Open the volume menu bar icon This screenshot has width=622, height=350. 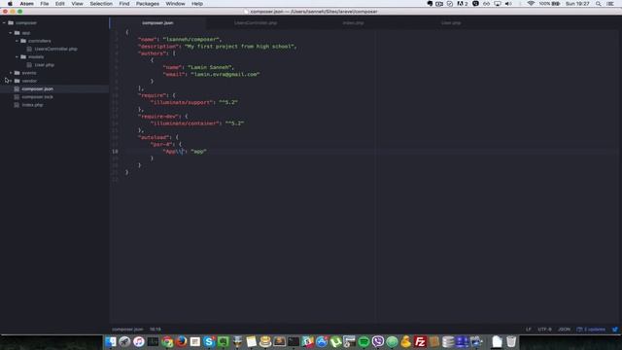click(x=508, y=4)
